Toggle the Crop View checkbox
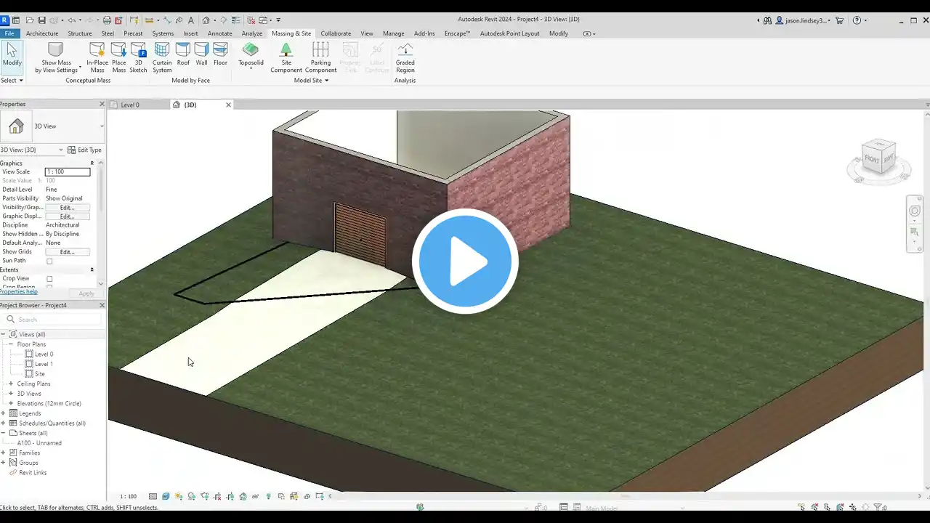 49,279
